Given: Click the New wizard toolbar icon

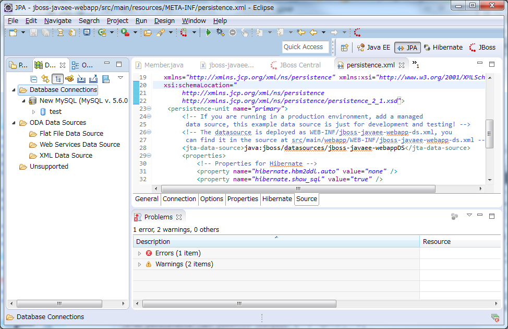Looking at the screenshot, I should 13,32.
